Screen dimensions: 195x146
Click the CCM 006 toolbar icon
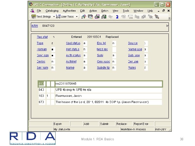pyautogui.click(x=130, y=17)
